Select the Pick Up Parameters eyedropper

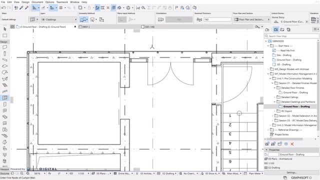pyautogui.click(x=21, y=8)
